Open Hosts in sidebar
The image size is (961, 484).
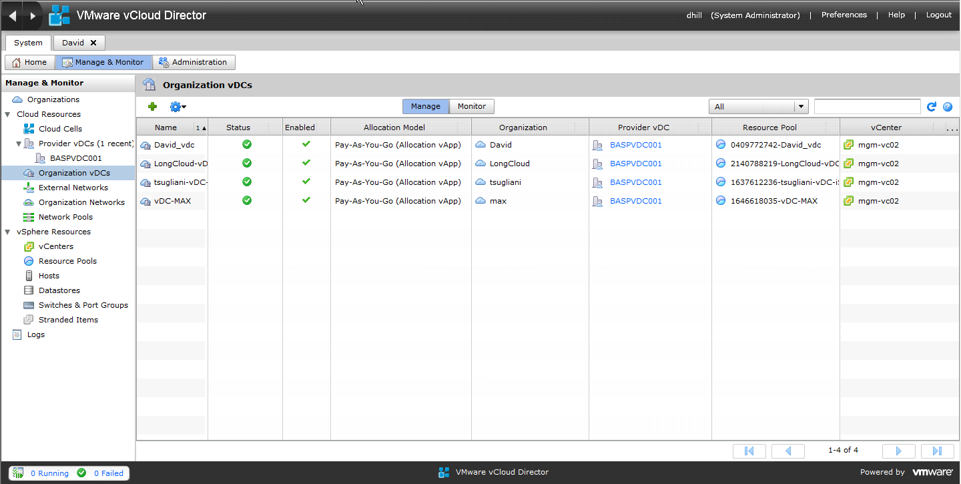point(49,276)
